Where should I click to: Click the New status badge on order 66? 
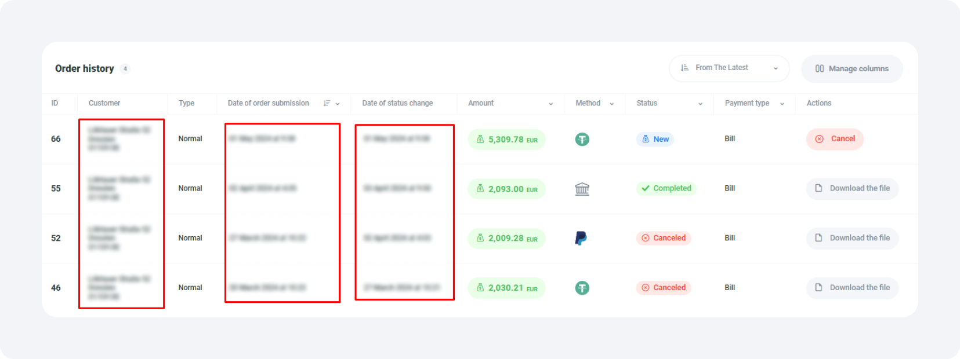(x=655, y=140)
